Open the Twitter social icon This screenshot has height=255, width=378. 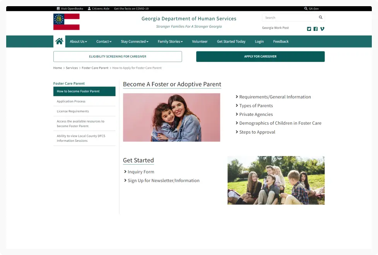coord(309,29)
